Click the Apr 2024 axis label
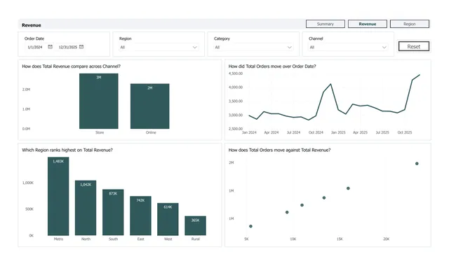 coord(272,132)
